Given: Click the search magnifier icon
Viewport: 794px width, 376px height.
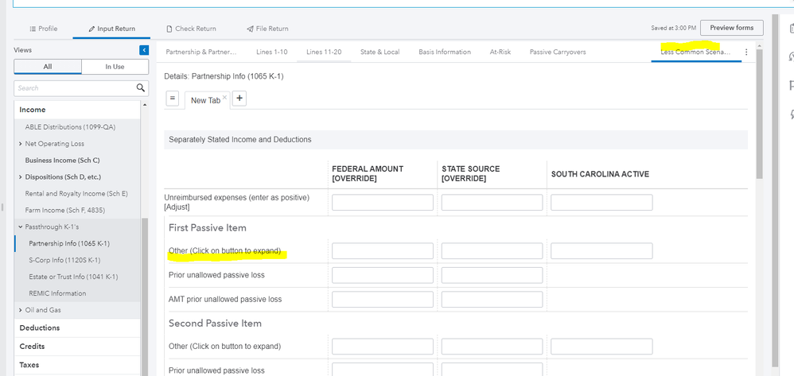Looking at the screenshot, I should [x=141, y=87].
